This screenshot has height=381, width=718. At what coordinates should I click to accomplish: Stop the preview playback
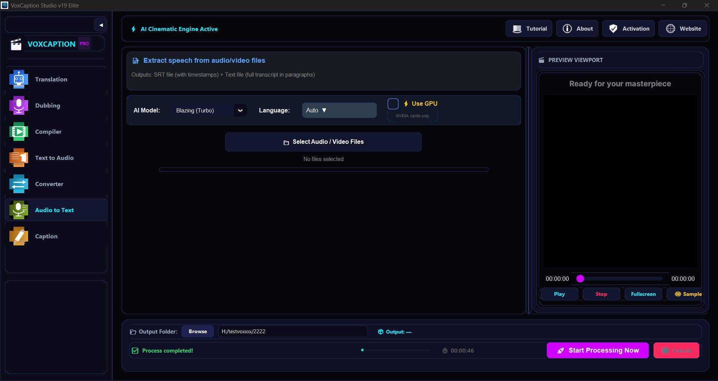pyautogui.click(x=601, y=294)
